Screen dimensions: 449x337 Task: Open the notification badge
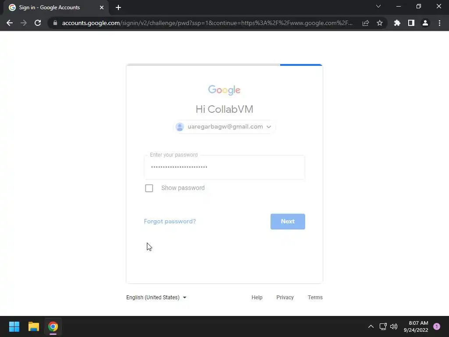coord(437,326)
